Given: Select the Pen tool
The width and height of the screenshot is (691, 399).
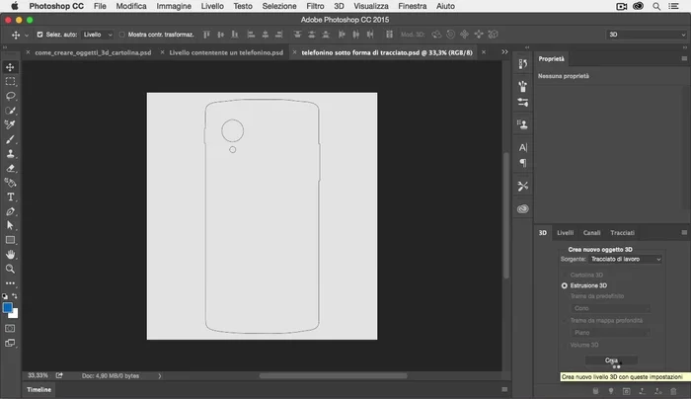Looking at the screenshot, I should click(x=11, y=211).
